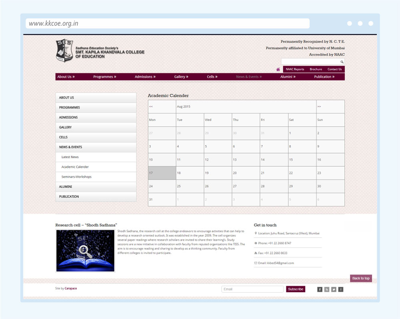The width and height of the screenshot is (400, 319).
Task: Open the Google Plus icon
Action: 341,289
